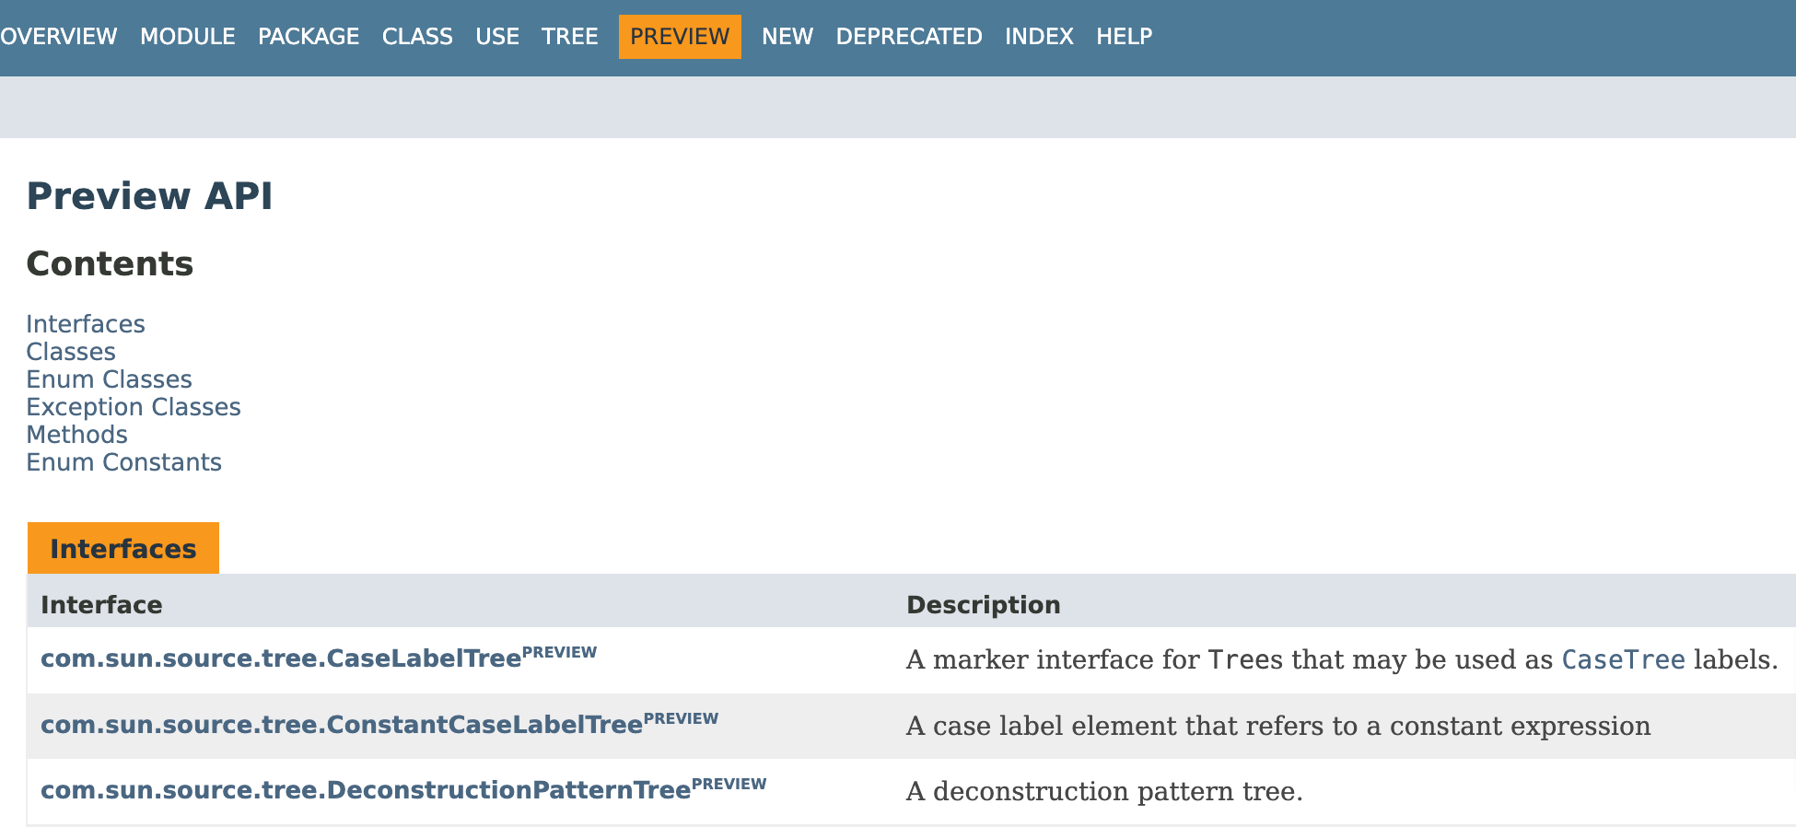Select the highlighted PREVIEW nav item
Image resolution: width=1796 pixels, height=827 pixels.
680,37
